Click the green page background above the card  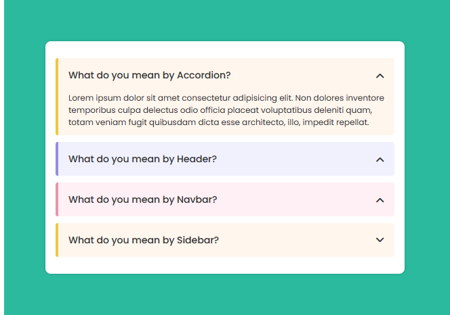pyautogui.click(x=225, y=20)
